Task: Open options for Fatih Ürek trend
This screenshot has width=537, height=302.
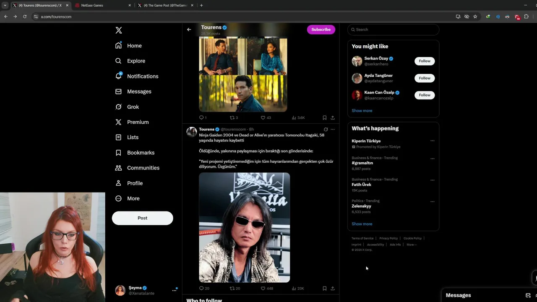Action: [x=432, y=180]
